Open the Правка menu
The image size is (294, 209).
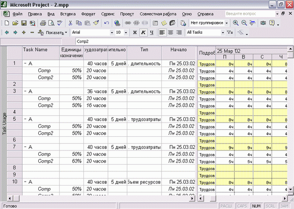[35, 14]
